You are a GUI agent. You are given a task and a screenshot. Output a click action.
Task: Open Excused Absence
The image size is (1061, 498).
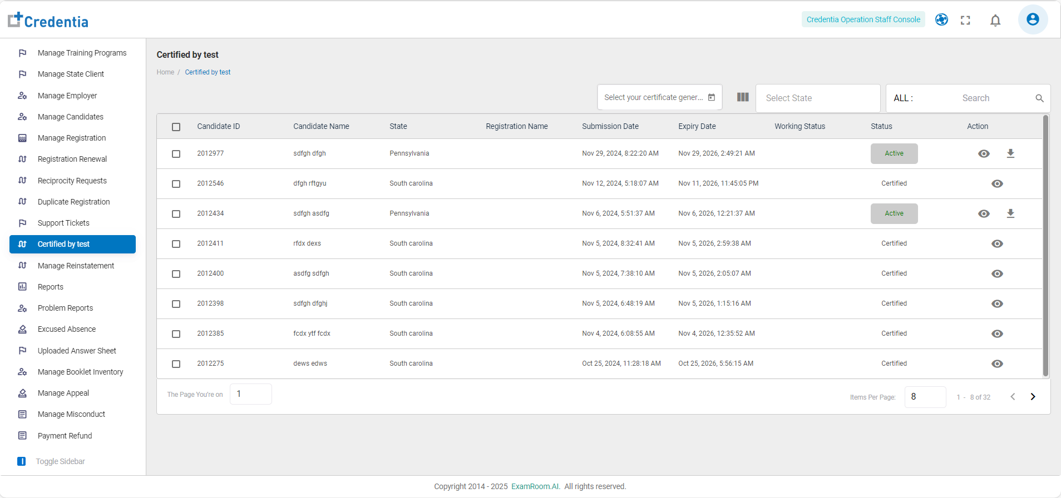click(72, 329)
